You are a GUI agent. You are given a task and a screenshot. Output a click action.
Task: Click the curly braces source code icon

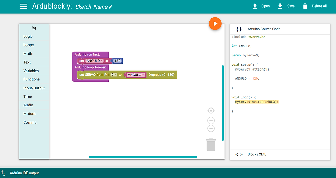pyautogui.click(x=239, y=29)
